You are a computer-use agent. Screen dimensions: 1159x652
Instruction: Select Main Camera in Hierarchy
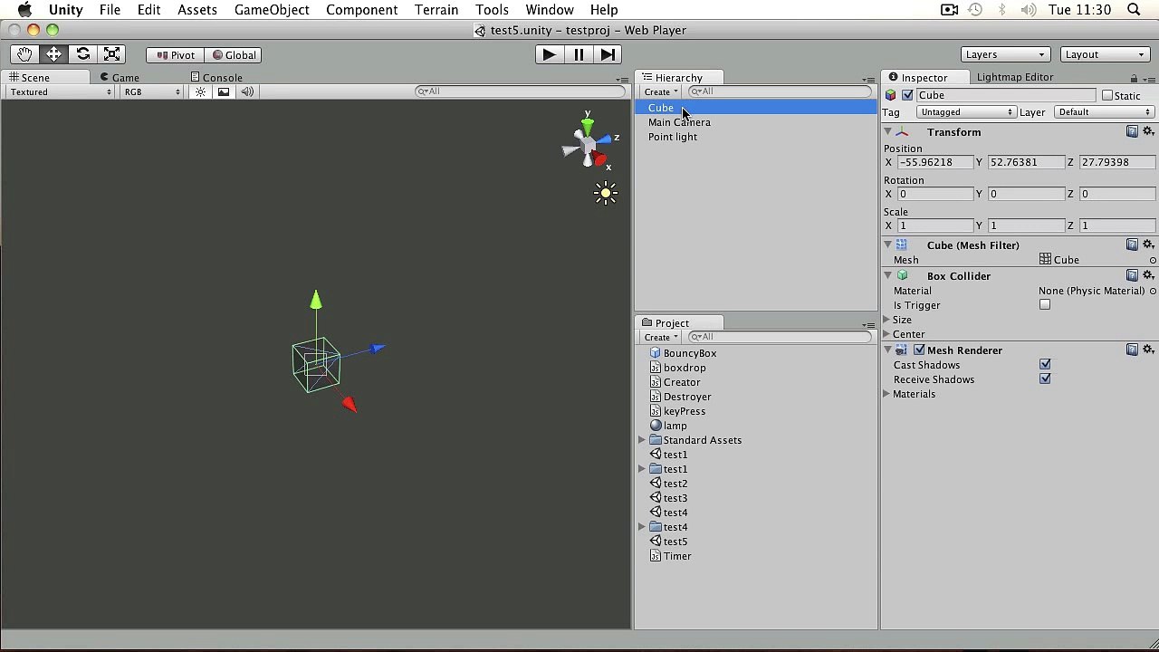pyautogui.click(x=679, y=122)
